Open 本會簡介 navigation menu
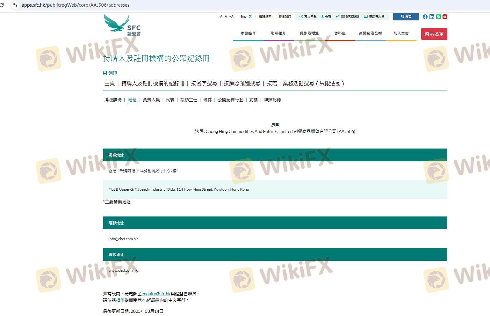 click(x=248, y=33)
